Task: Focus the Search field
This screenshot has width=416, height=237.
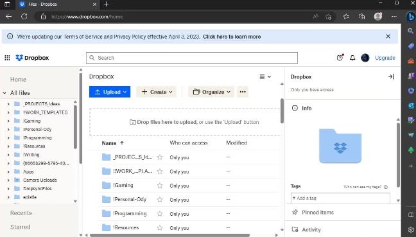Action: click(x=192, y=58)
